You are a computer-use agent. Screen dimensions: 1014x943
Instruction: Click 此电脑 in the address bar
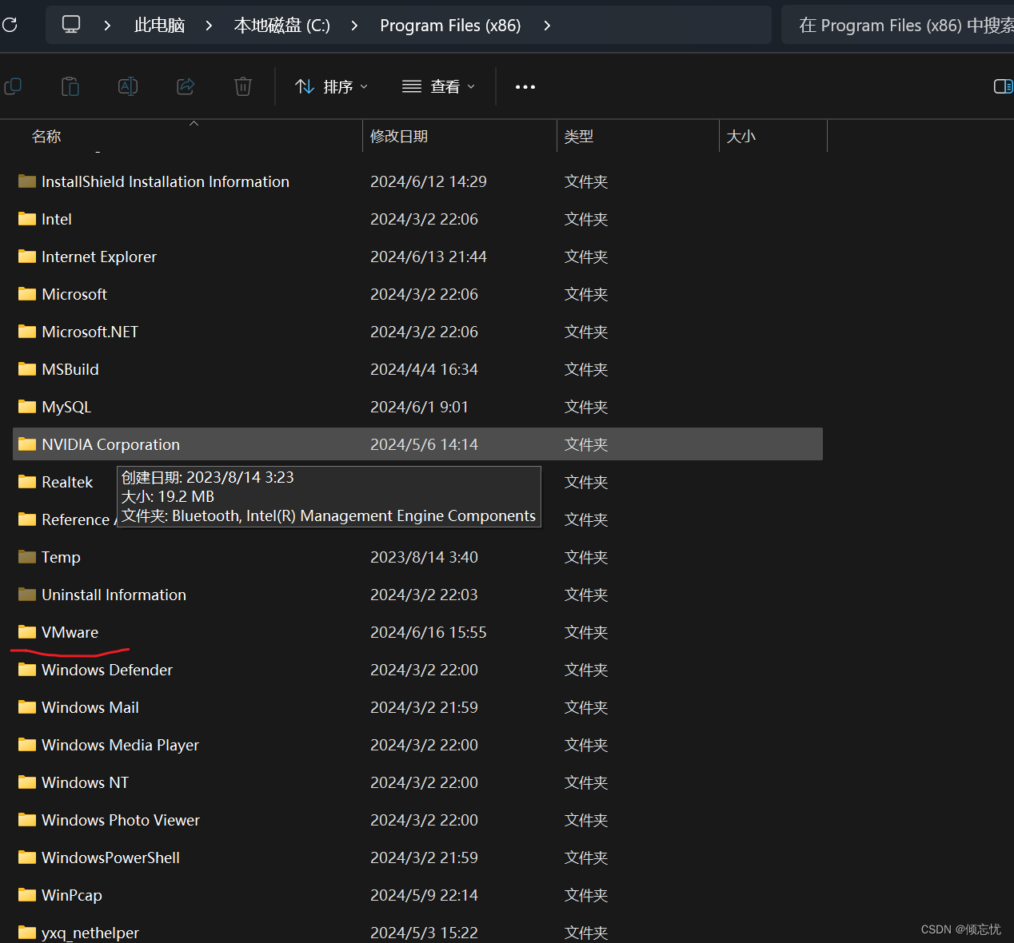[159, 26]
